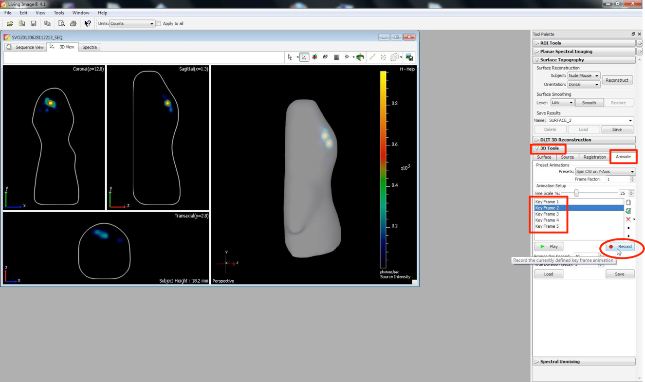
Task: Expand the DLIT 3D Reconstruction section
Action: click(565, 140)
